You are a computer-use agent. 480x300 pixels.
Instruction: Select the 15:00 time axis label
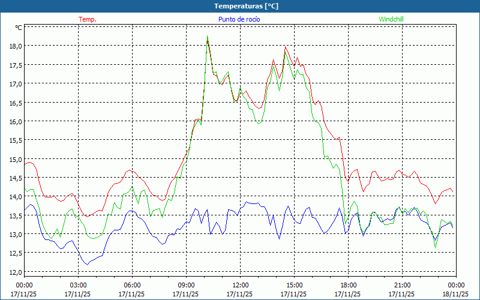pos(295,285)
